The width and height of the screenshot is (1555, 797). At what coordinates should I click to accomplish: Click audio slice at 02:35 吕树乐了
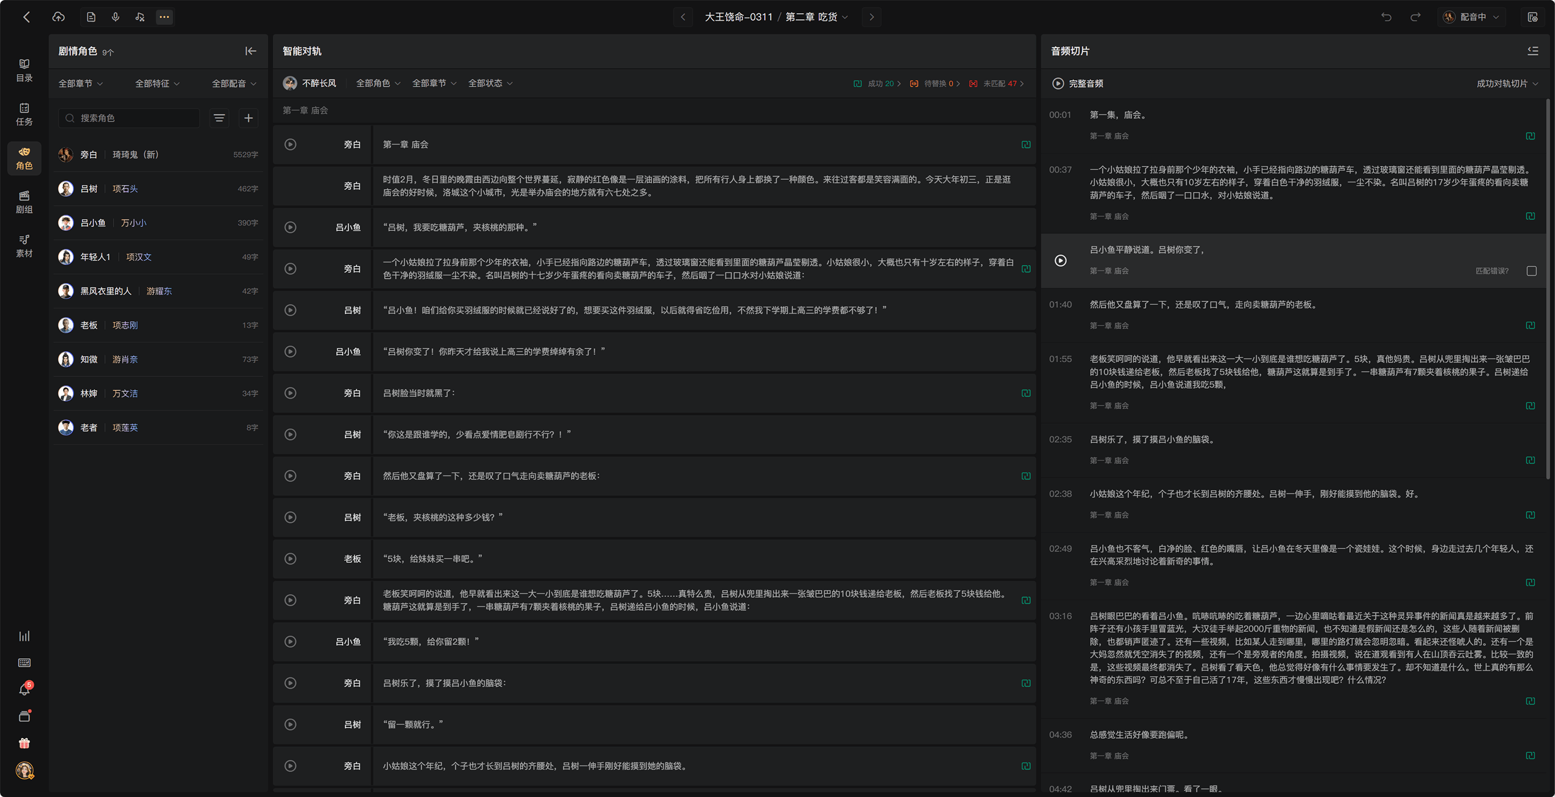(1293, 450)
